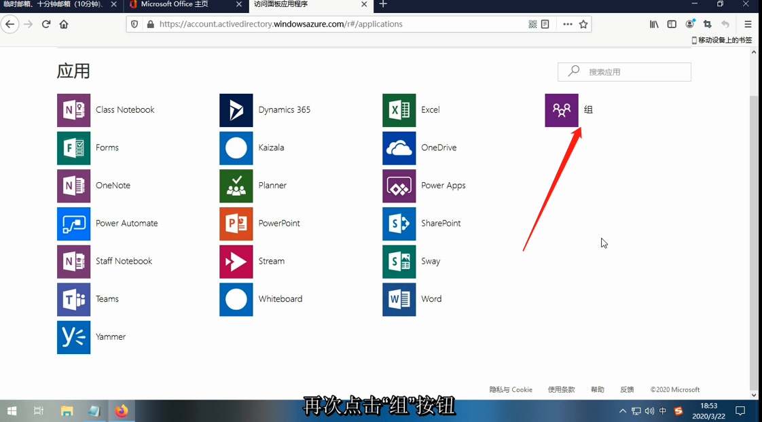This screenshot has height=422, width=762.
Task: Click the purple 组 (Groups) icon
Action: [562, 110]
